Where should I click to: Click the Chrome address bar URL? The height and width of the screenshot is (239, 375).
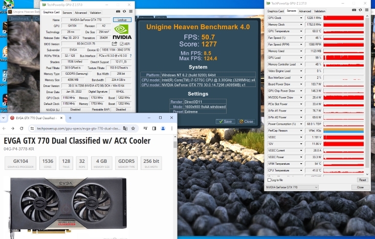(78, 128)
